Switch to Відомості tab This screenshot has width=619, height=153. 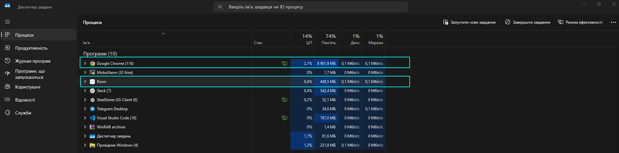(39, 100)
